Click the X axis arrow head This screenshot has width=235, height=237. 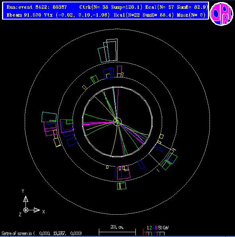pos(37,210)
